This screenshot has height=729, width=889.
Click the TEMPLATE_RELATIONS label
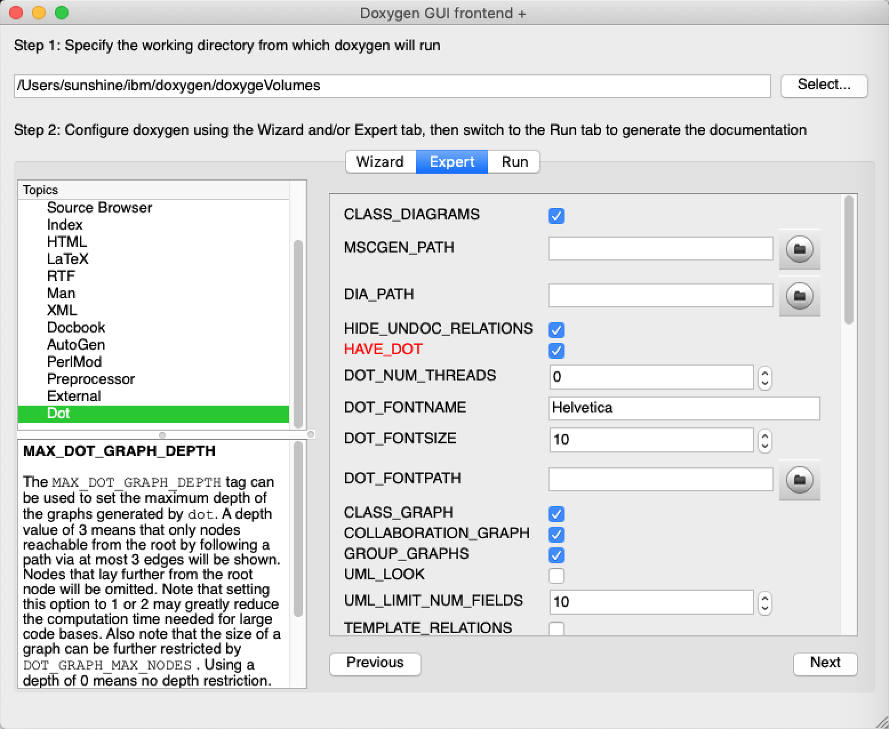point(428,628)
